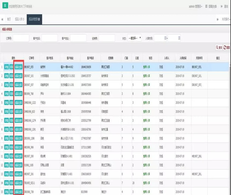Click the 入库时间 column header

[183, 58]
